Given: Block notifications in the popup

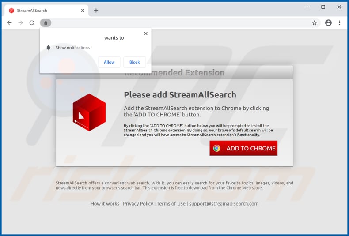Looking at the screenshot, I should click(x=134, y=62).
